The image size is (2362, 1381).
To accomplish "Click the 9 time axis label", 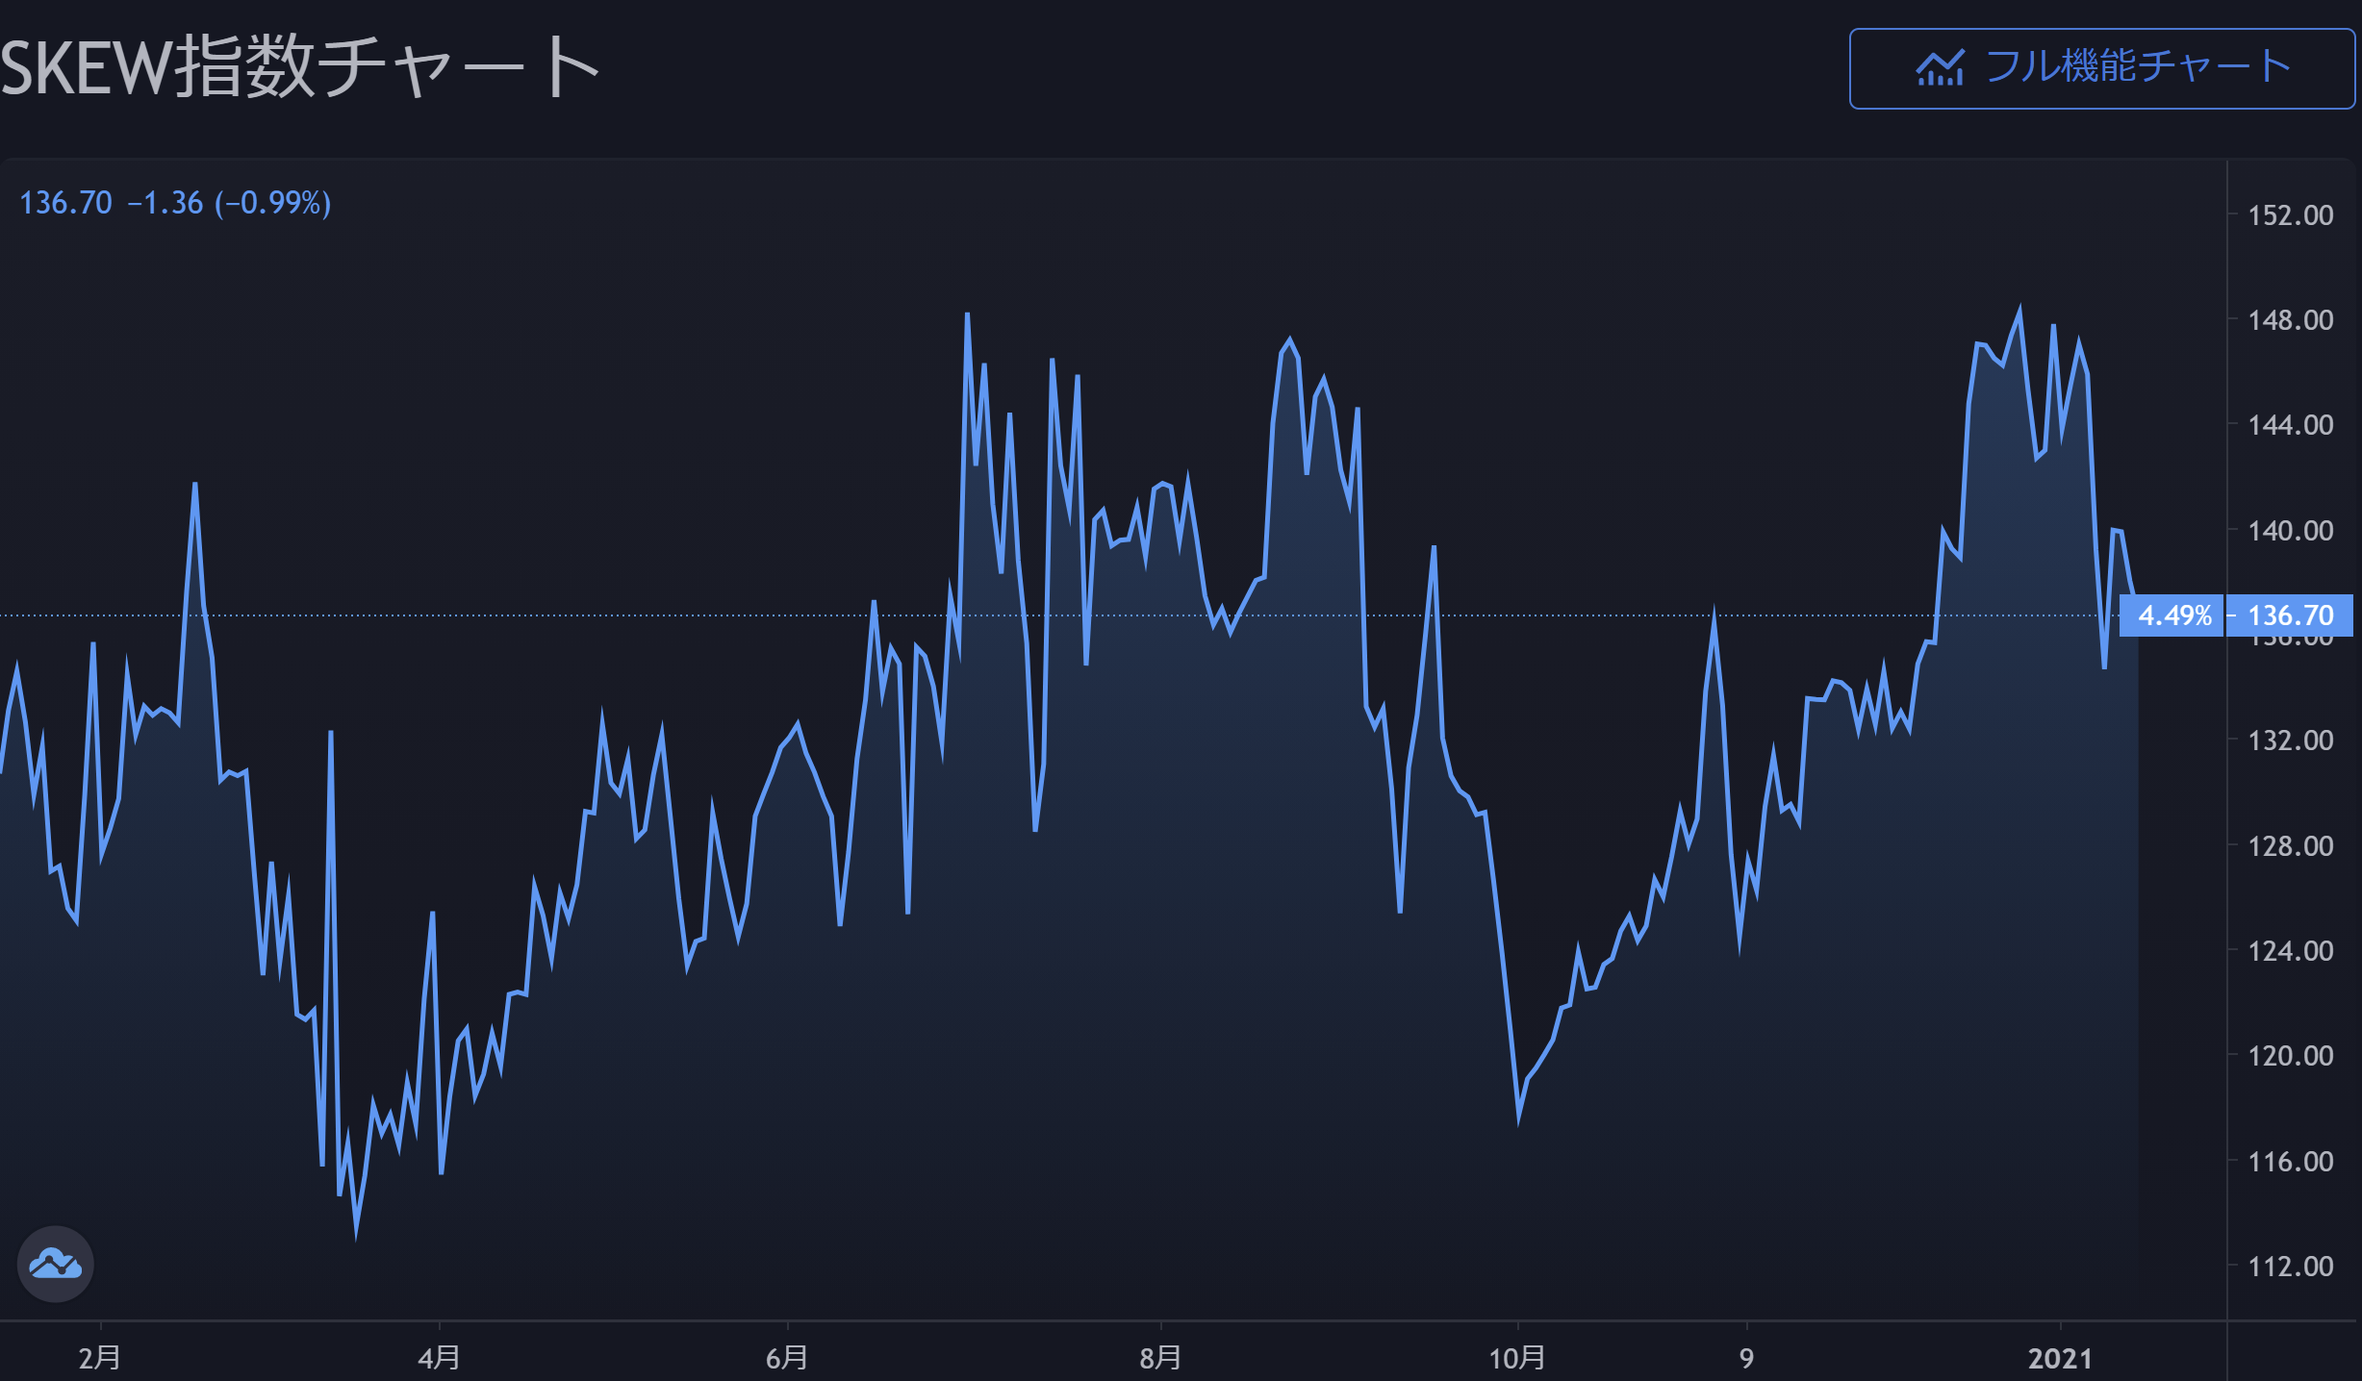I will [1746, 1358].
